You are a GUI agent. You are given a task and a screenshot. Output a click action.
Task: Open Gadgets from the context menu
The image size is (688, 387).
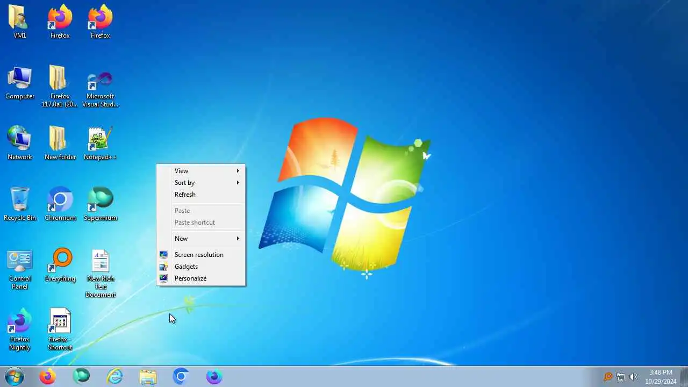click(x=200, y=267)
